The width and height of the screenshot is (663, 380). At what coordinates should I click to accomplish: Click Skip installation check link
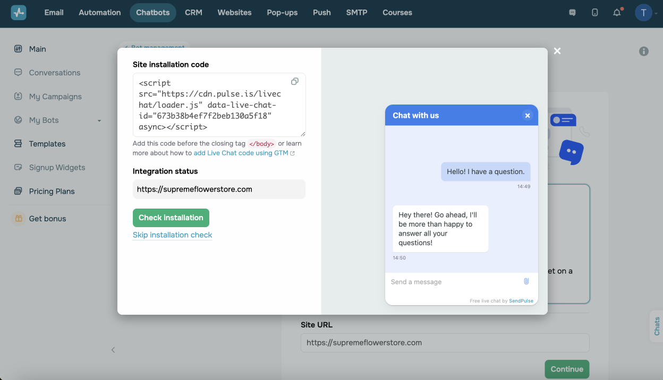coord(172,235)
